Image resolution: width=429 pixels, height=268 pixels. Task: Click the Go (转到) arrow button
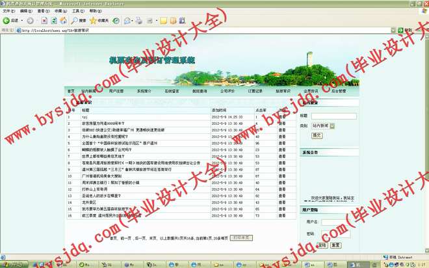[x=400, y=30]
